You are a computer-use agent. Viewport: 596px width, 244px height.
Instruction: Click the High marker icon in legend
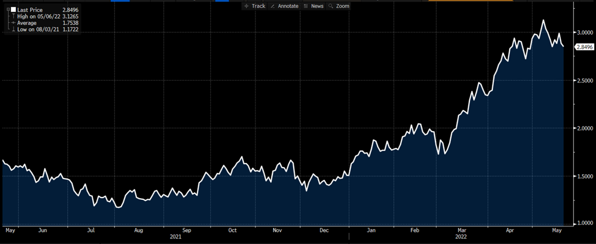coord(13,16)
